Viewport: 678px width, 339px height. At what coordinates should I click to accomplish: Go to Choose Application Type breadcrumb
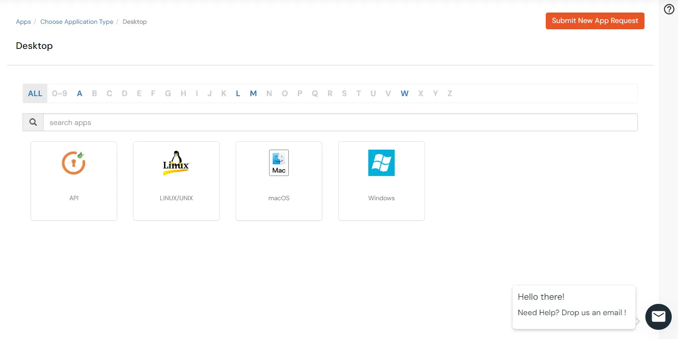(77, 22)
